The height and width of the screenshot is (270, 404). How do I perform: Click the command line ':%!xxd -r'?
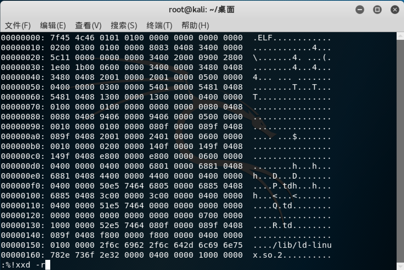click(23, 265)
